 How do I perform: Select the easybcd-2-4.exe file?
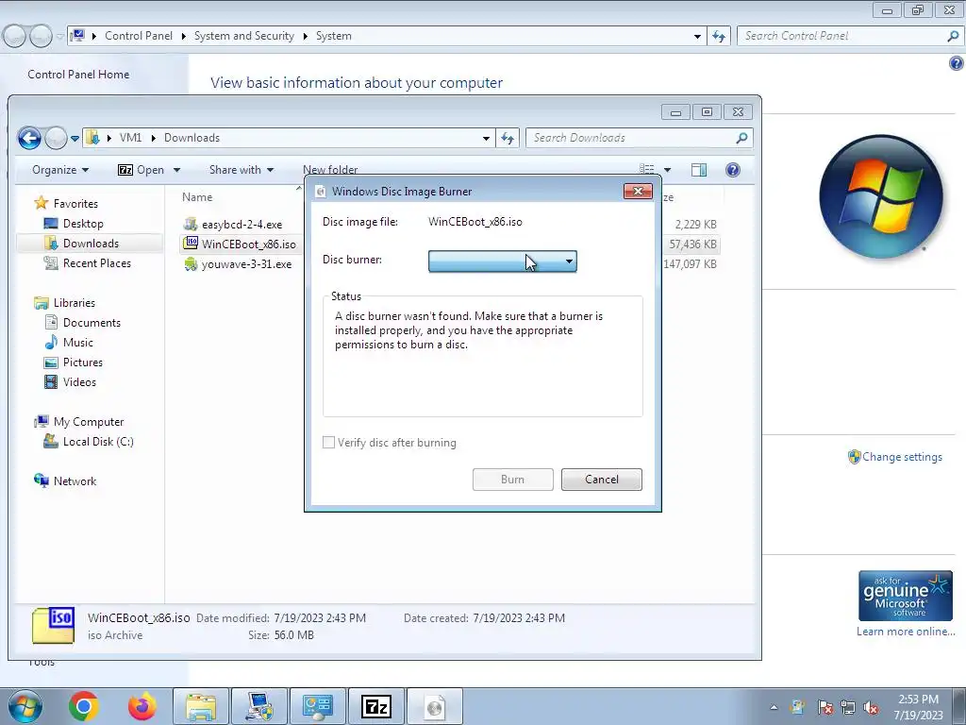(241, 225)
